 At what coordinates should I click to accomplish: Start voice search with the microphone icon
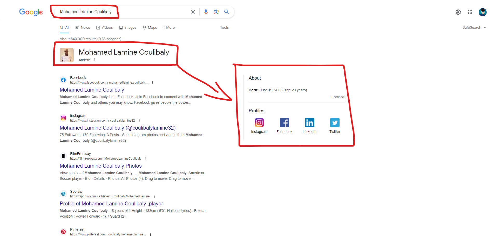coord(206,12)
